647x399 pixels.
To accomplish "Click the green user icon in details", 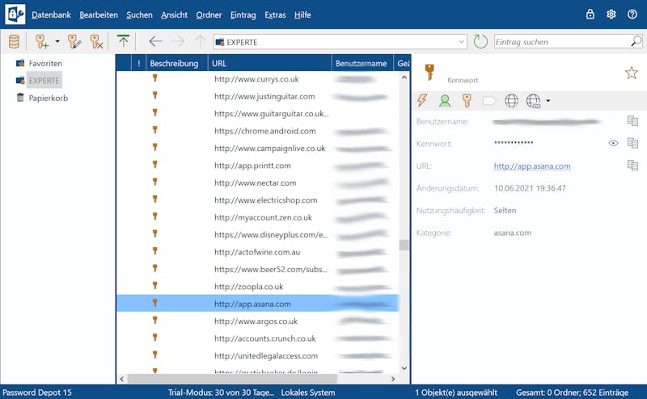I will tap(445, 101).
